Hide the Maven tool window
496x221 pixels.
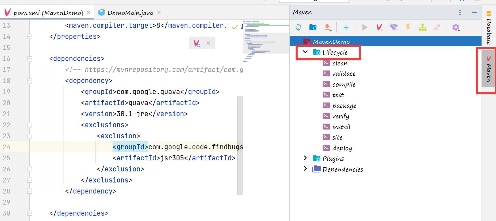point(474,12)
